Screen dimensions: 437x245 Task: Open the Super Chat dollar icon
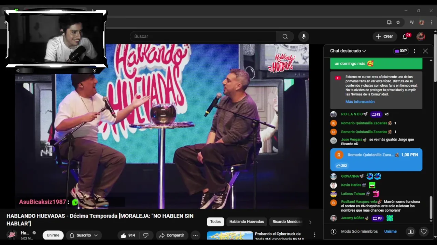(x=411, y=231)
